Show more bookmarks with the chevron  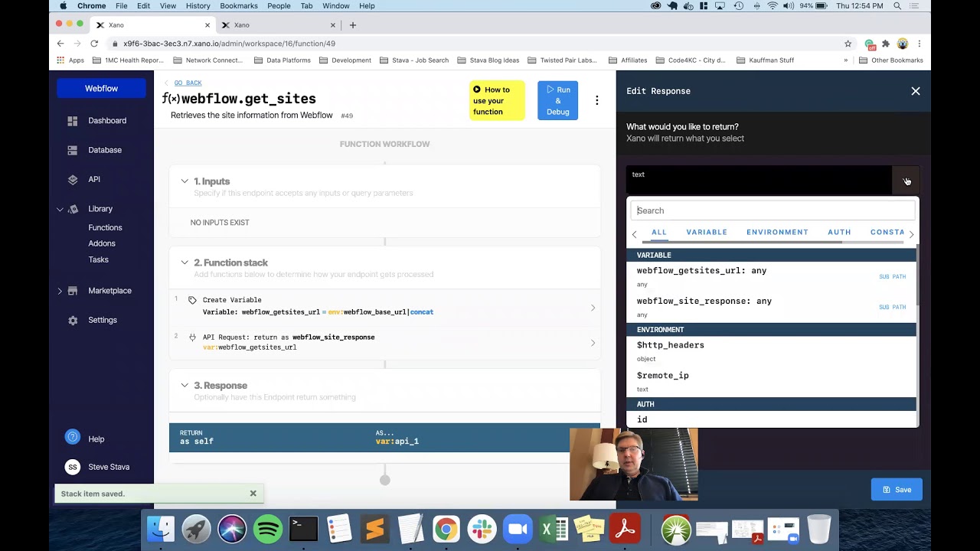pos(846,60)
